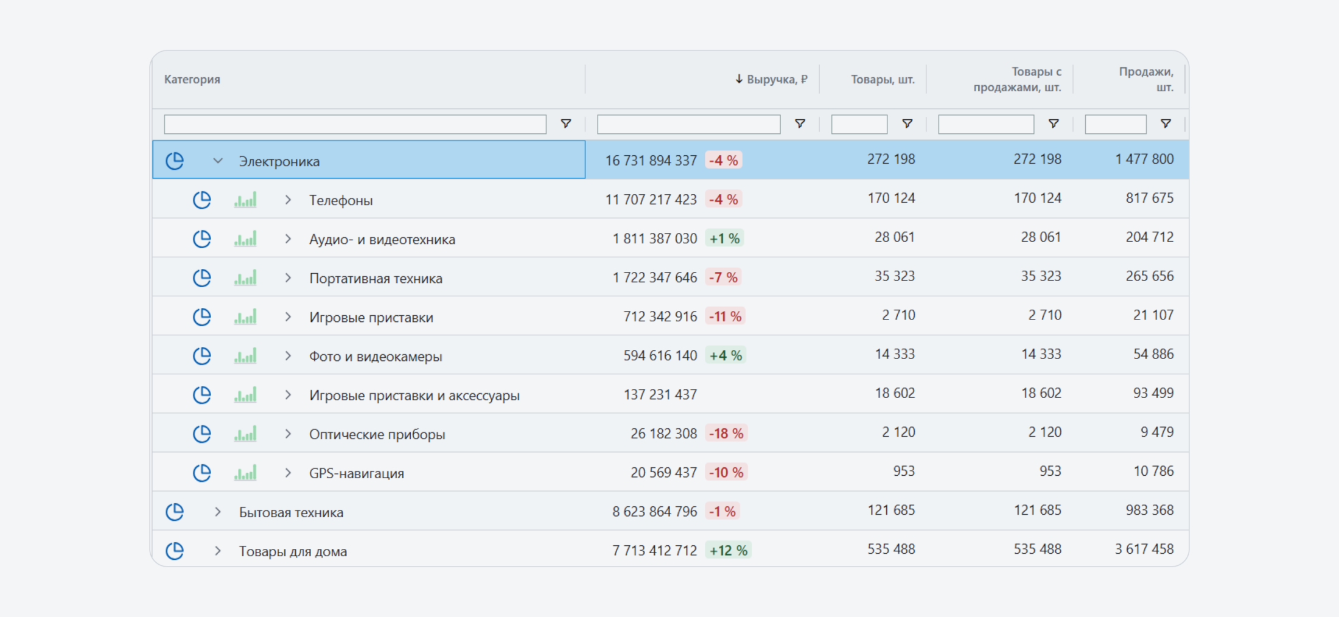Expand the Товары для дома category
This screenshot has height=617, width=1339.
pyautogui.click(x=217, y=551)
